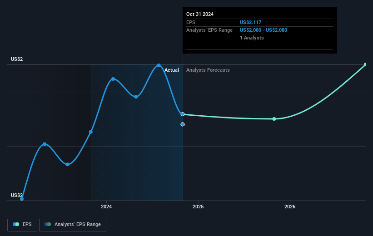Click the EPS dip data point between 2024 peaks
373x236 pixels.
[136, 97]
